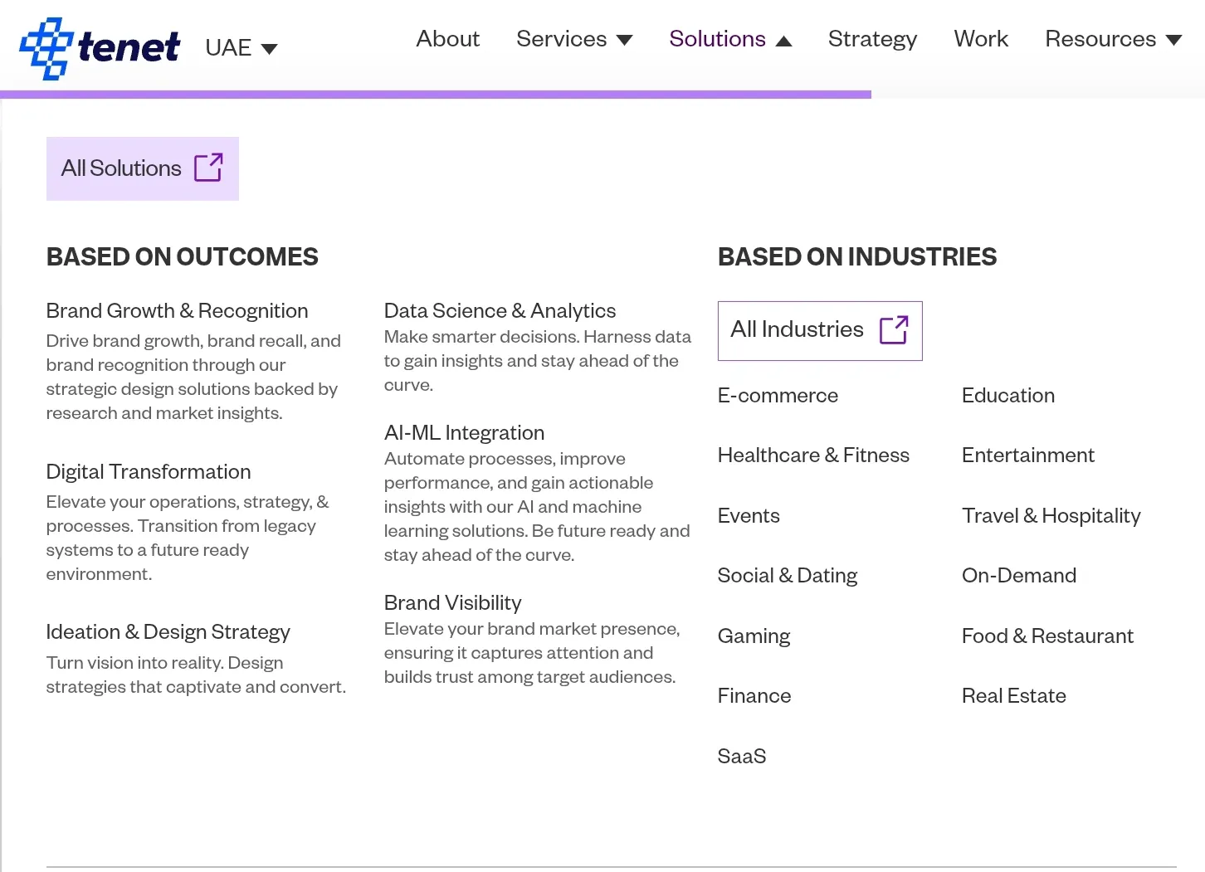Open the Data Science & Analytics solution

(500, 311)
